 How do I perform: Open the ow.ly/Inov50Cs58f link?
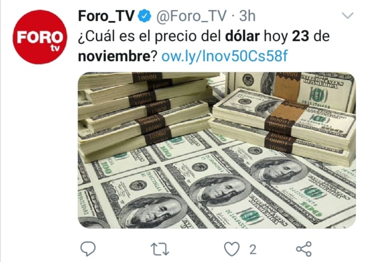coord(225,56)
